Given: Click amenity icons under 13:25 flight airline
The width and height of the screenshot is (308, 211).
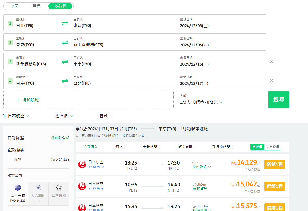Looking at the screenshot, I should click(x=96, y=167).
